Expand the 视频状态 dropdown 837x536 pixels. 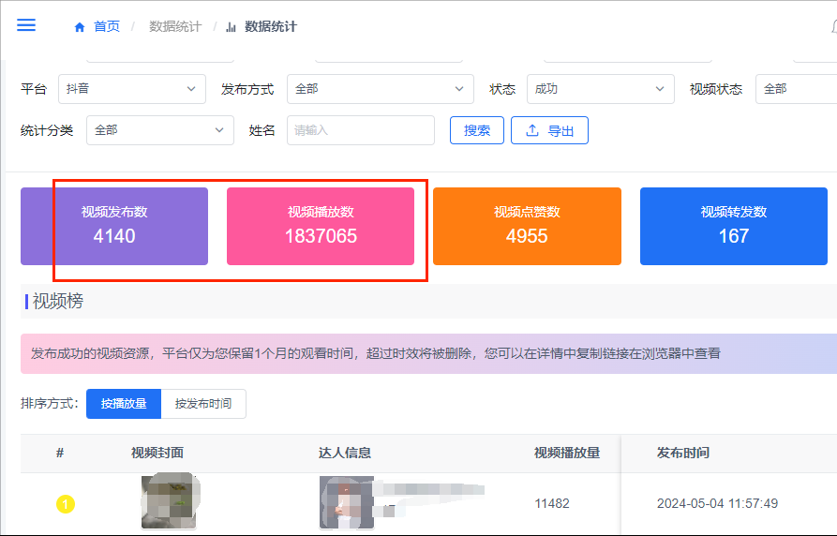click(797, 89)
